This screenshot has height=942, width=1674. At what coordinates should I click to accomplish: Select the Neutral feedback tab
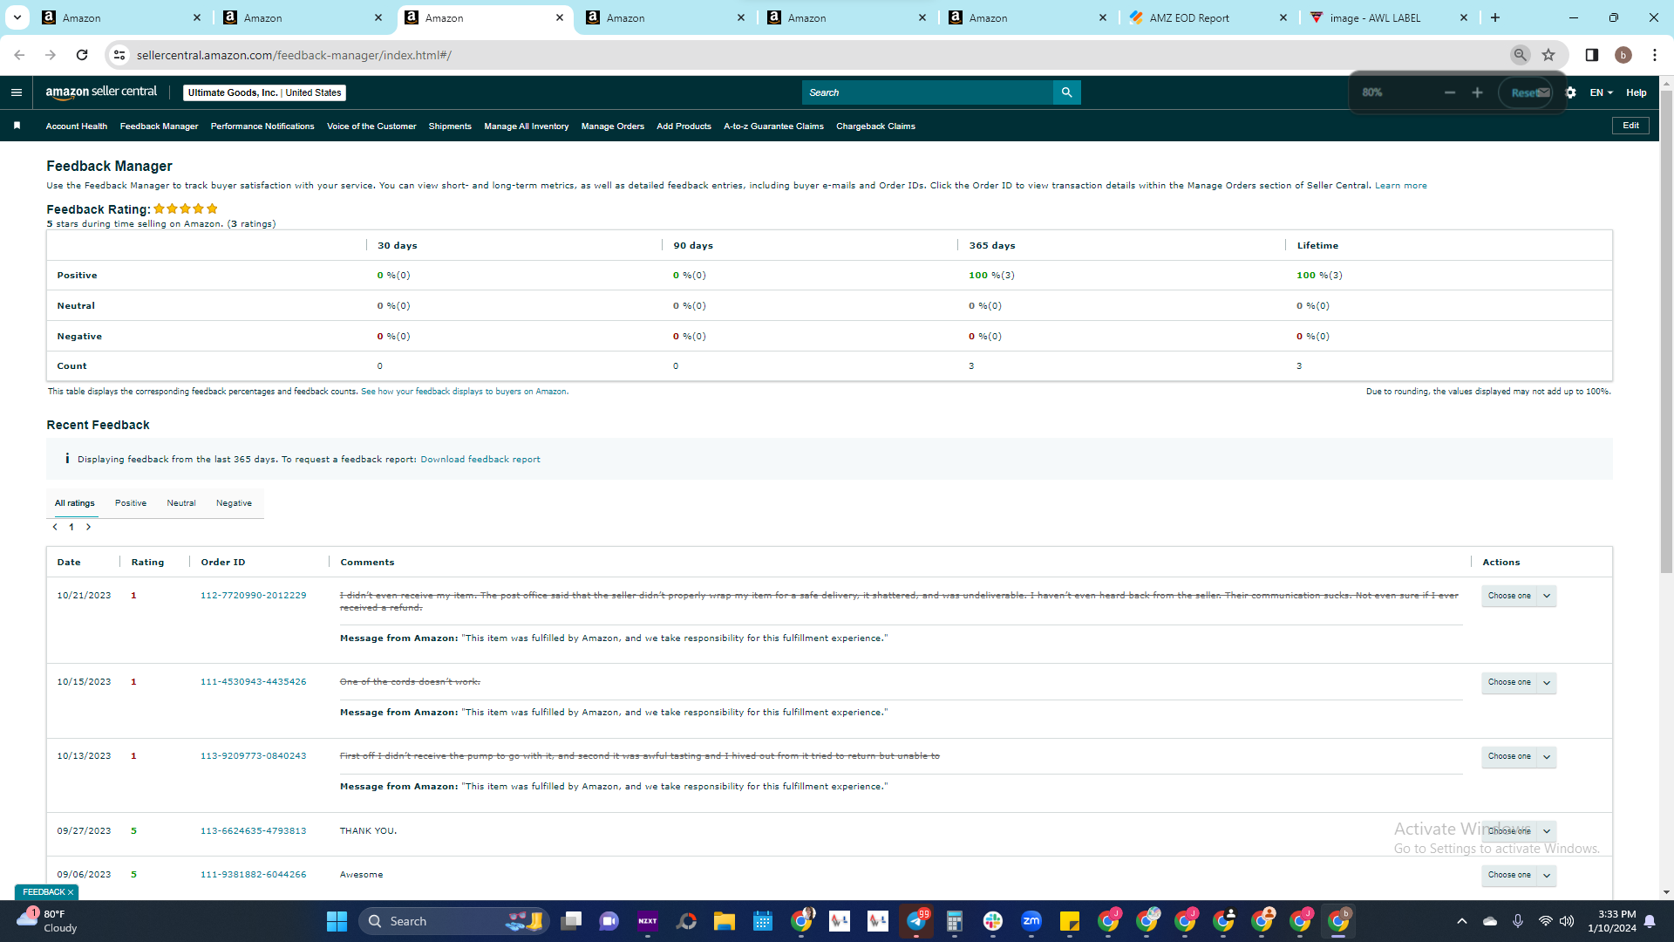coord(181,503)
